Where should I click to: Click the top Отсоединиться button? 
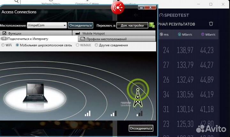pos(80,25)
